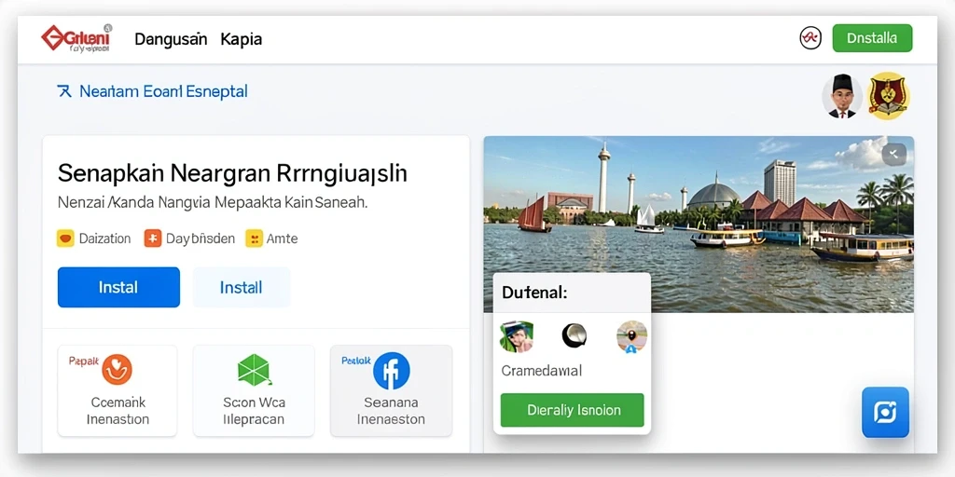This screenshot has height=477, width=955.
Task: Click the yellow and red emblem badge
Action: point(888,96)
